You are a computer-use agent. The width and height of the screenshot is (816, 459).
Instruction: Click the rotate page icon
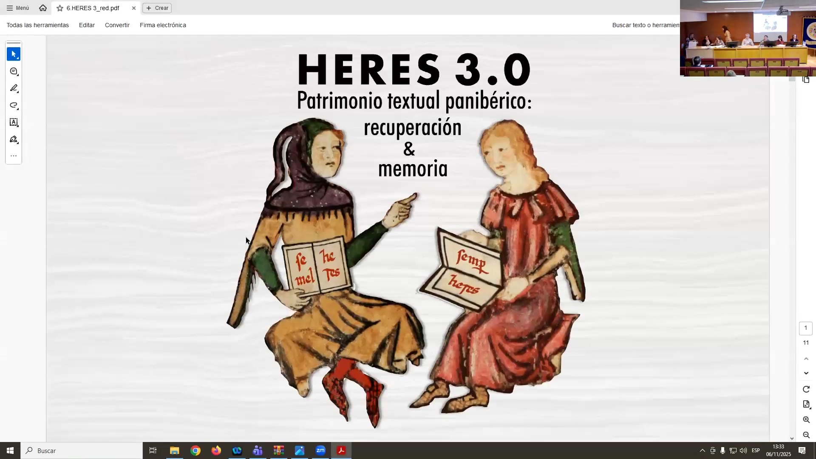[x=806, y=389]
